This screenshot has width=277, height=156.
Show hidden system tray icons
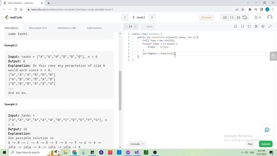[x=242, y=152]
